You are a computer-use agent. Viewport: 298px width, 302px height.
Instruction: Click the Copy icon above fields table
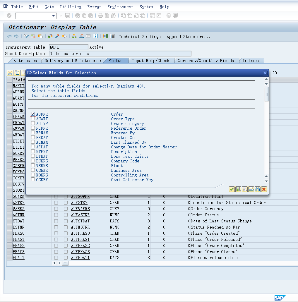(x=17, y=73)
